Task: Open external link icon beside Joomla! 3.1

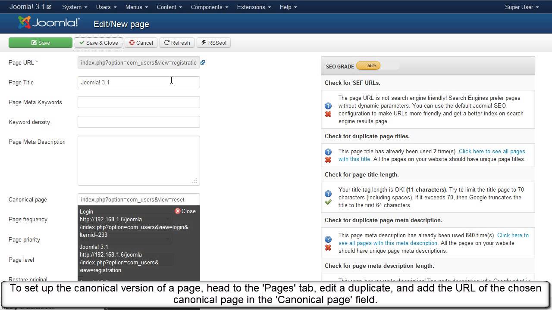Action: click(49, 7)
